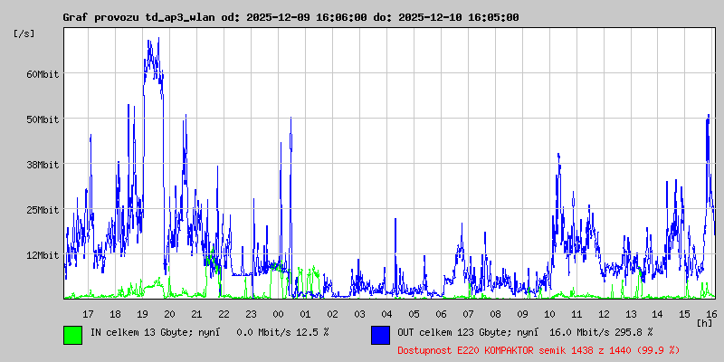
Task: Click the '[h]' hour unit label
Action: point(705,322)
